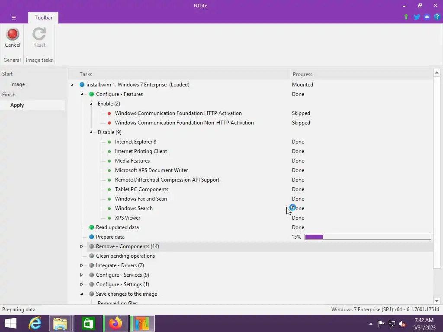
Task: Click the blue Help question mark icon
Action: coord(437,17)
